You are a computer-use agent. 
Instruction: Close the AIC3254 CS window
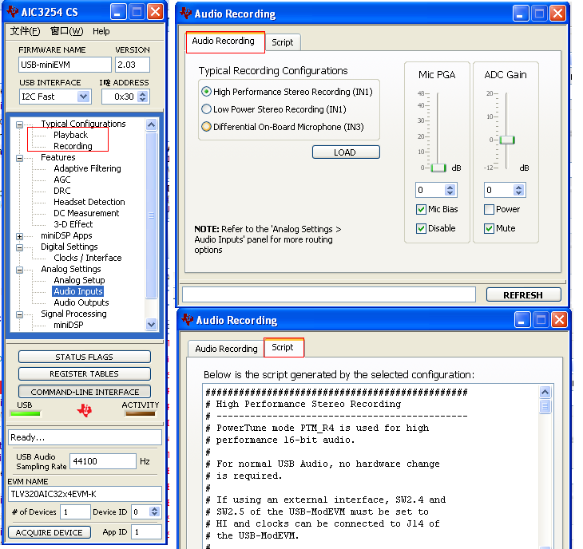pos(155,12)
